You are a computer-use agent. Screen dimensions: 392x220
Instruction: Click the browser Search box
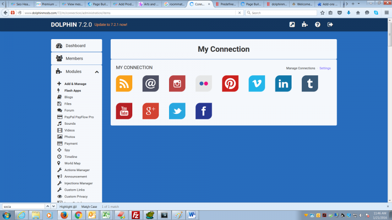[281, 13]
